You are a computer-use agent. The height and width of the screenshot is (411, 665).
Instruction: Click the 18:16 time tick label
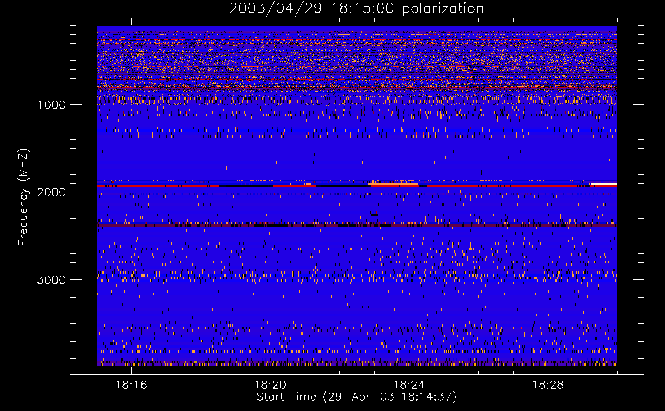131,385
